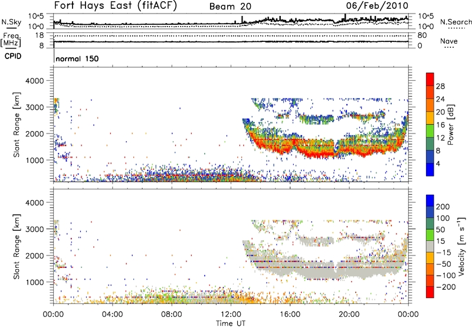The image size is (472, 327).
Task: Select the "normal 150" CPID text
Action: 77,58
